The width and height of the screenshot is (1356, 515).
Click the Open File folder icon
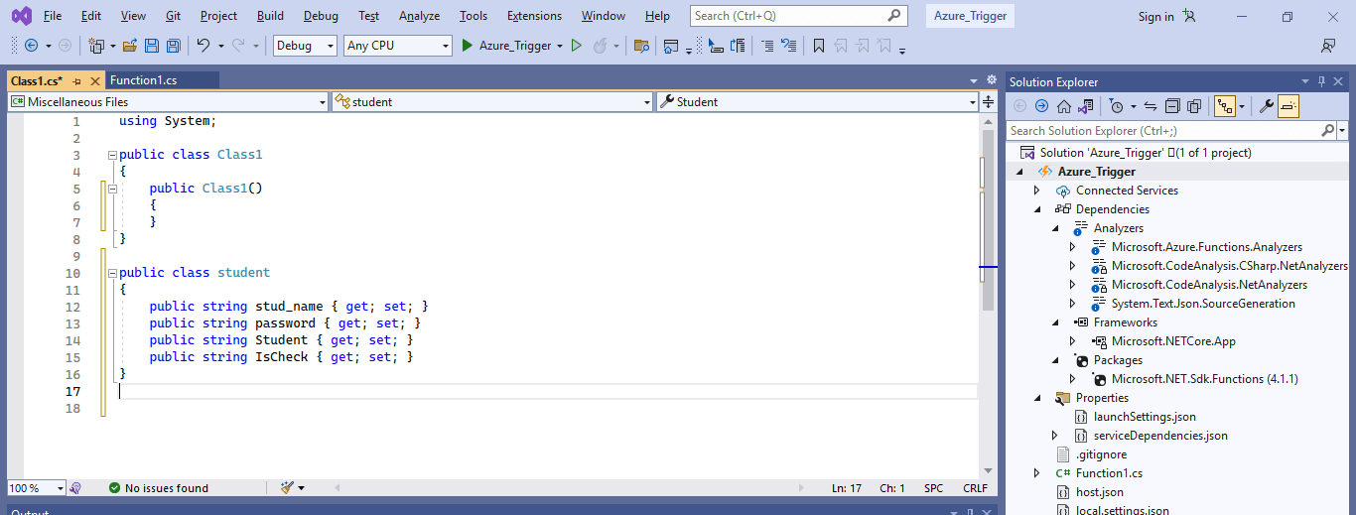(x=130, y=46)
